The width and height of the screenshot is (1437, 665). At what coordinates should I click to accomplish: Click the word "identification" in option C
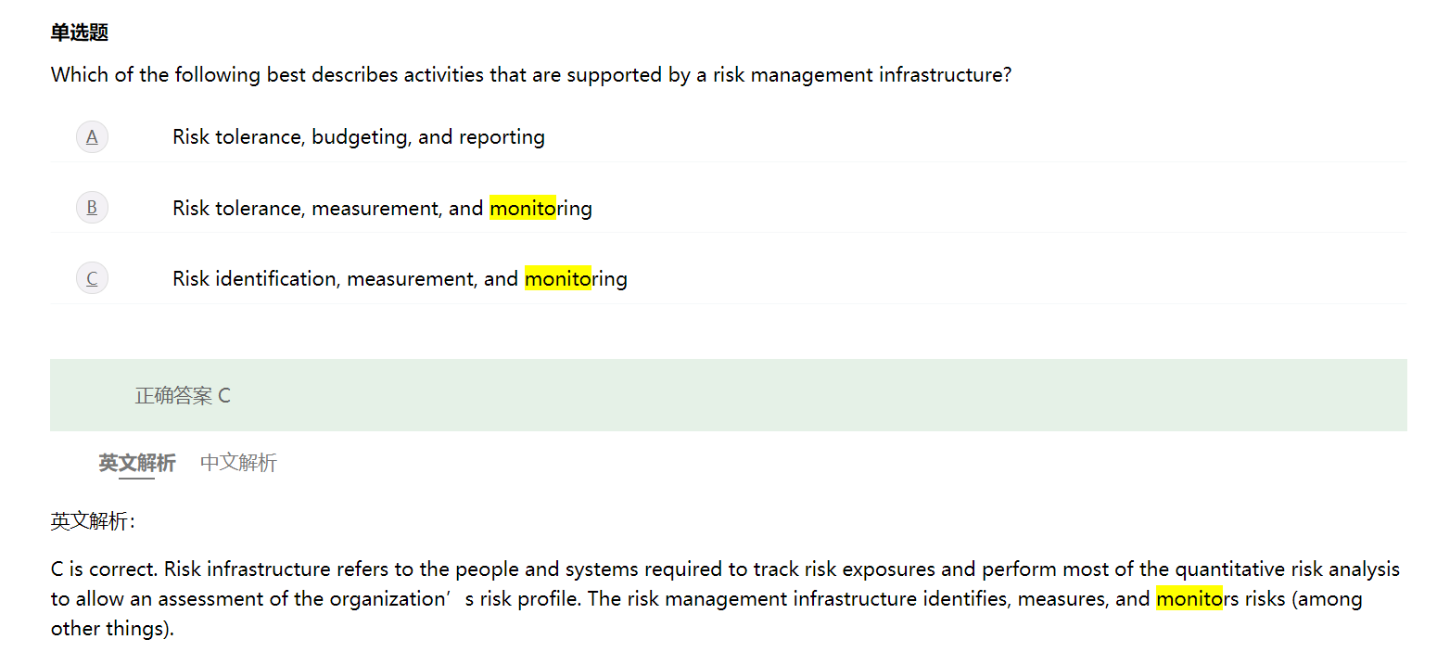(x=275, y=278)
